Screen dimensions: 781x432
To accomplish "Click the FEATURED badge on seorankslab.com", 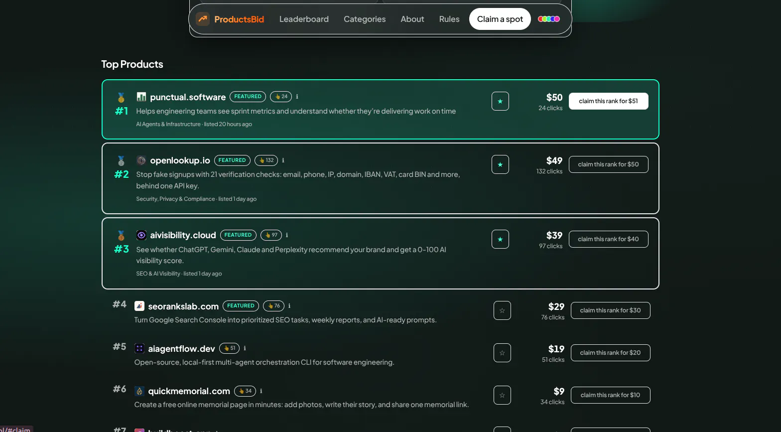I will (x=241, y=306).
